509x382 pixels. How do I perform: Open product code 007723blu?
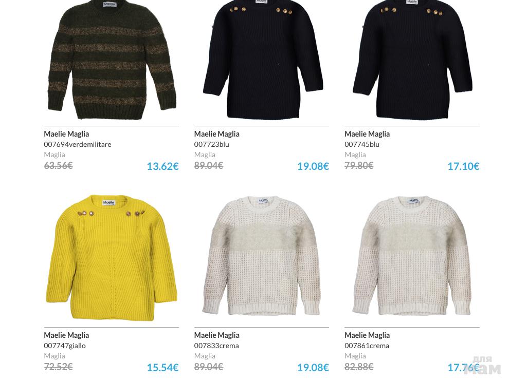tap(212, 144)
